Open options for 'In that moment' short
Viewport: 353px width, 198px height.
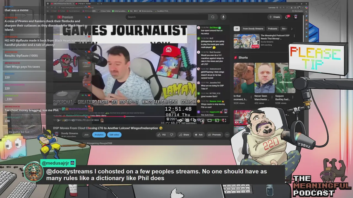pos(251,97)
